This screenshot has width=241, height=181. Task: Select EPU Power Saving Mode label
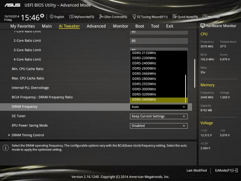[30, 126]
